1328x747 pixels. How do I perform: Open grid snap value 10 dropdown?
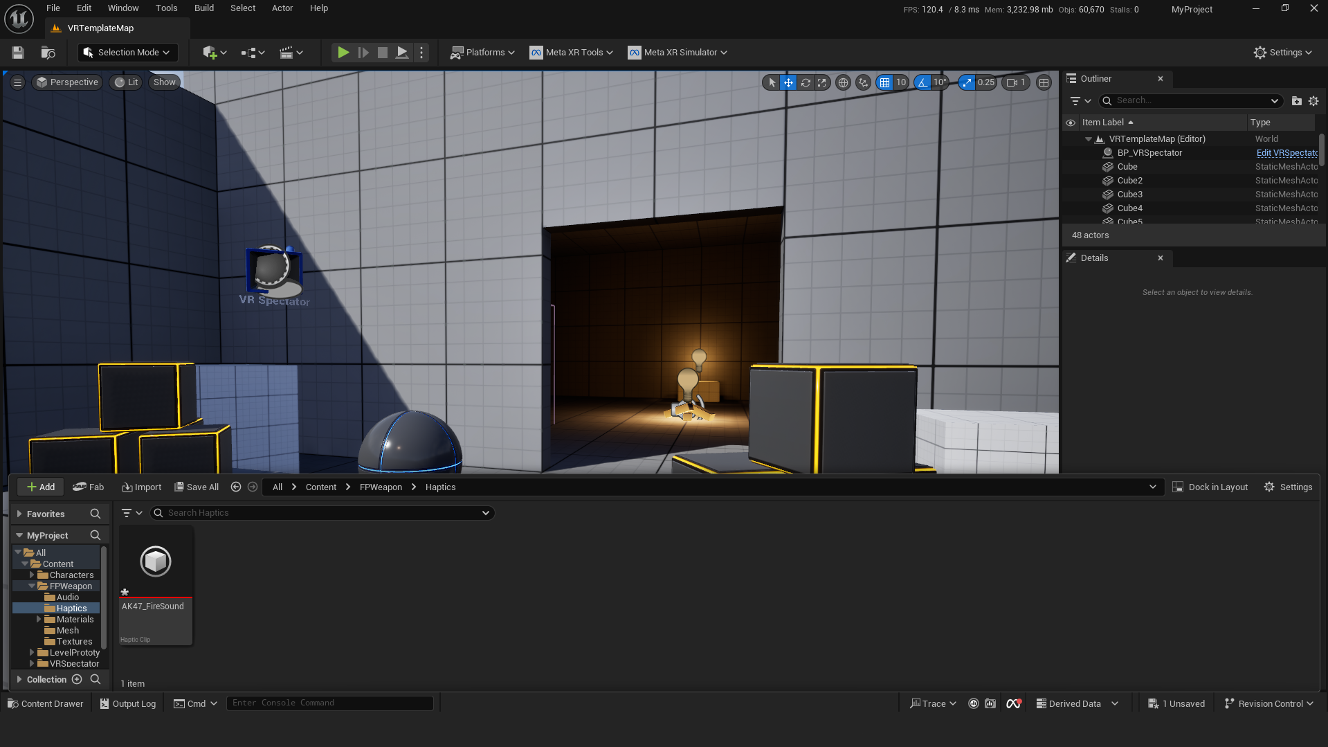point(901,82)
